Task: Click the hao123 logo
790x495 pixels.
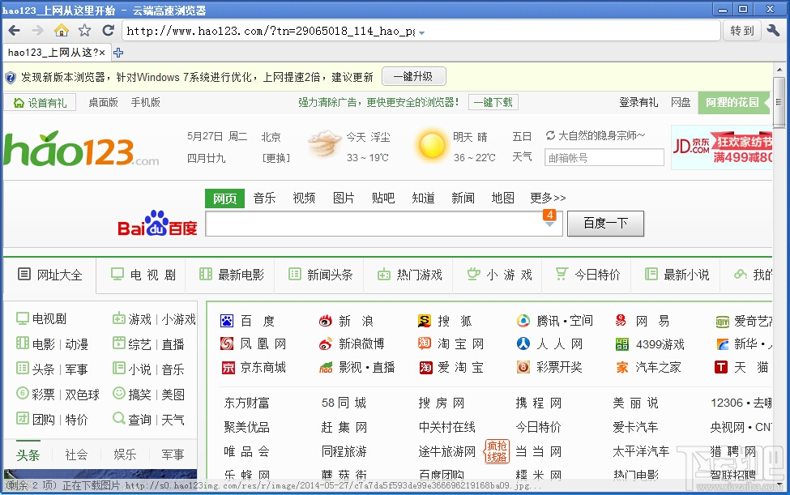Action: click(x=80, y=149)
